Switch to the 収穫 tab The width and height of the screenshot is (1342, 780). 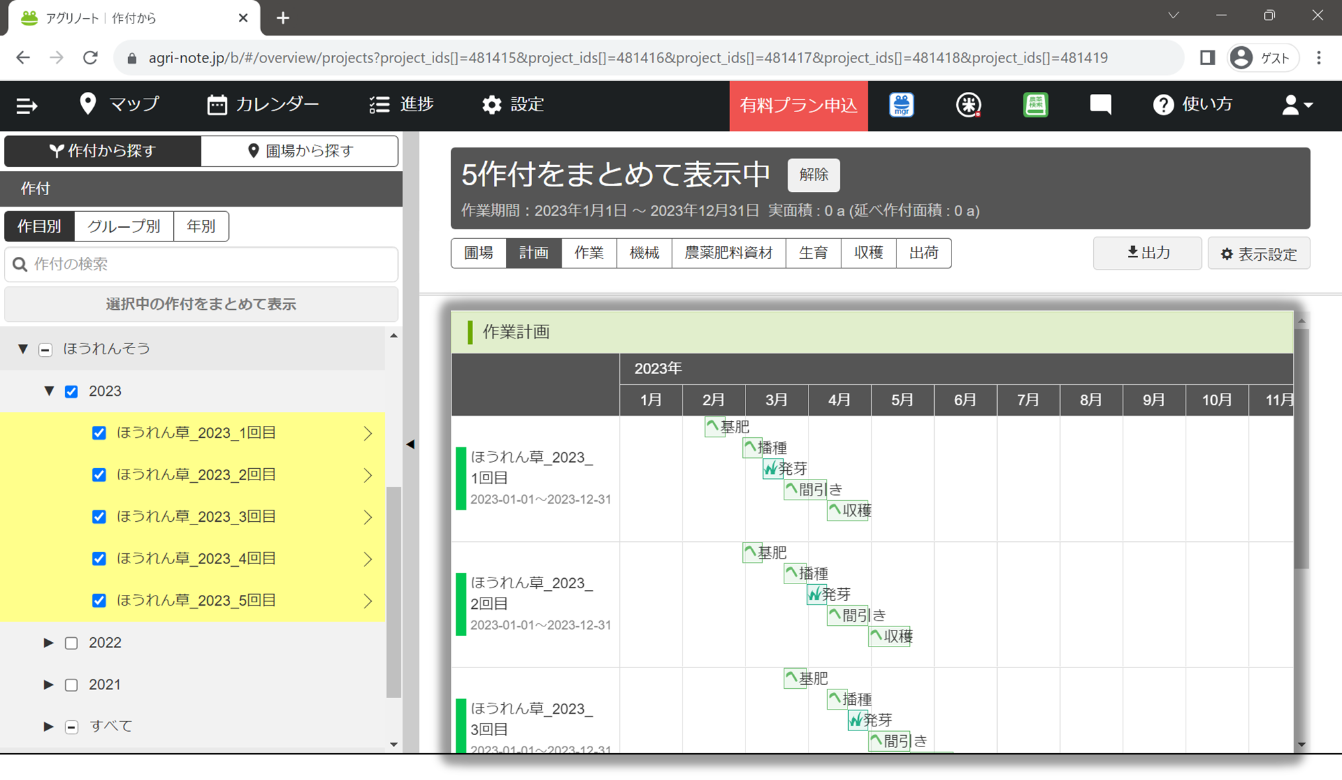(868, 253)
